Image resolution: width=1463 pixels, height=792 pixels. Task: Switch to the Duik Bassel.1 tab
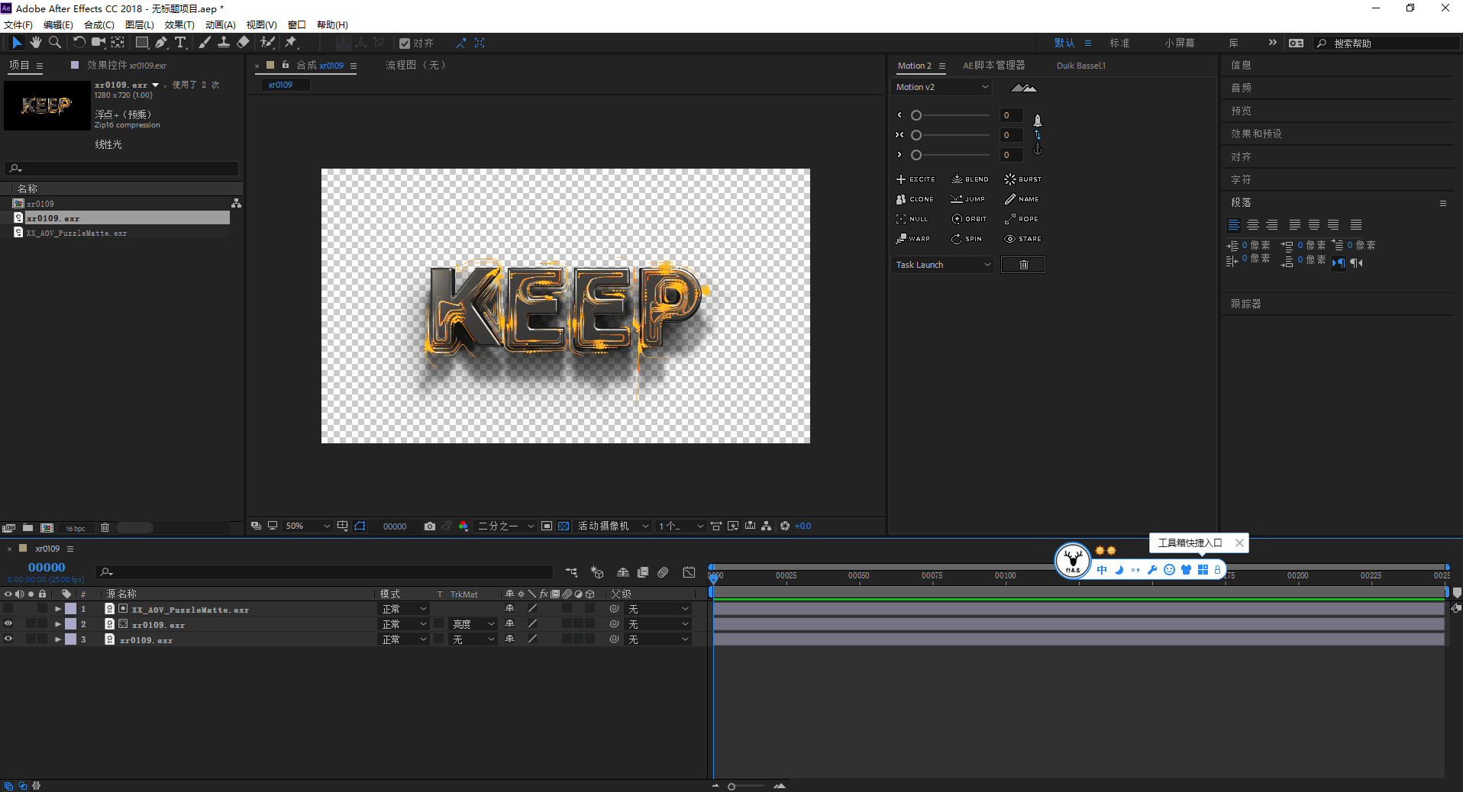click(1080, 66)
